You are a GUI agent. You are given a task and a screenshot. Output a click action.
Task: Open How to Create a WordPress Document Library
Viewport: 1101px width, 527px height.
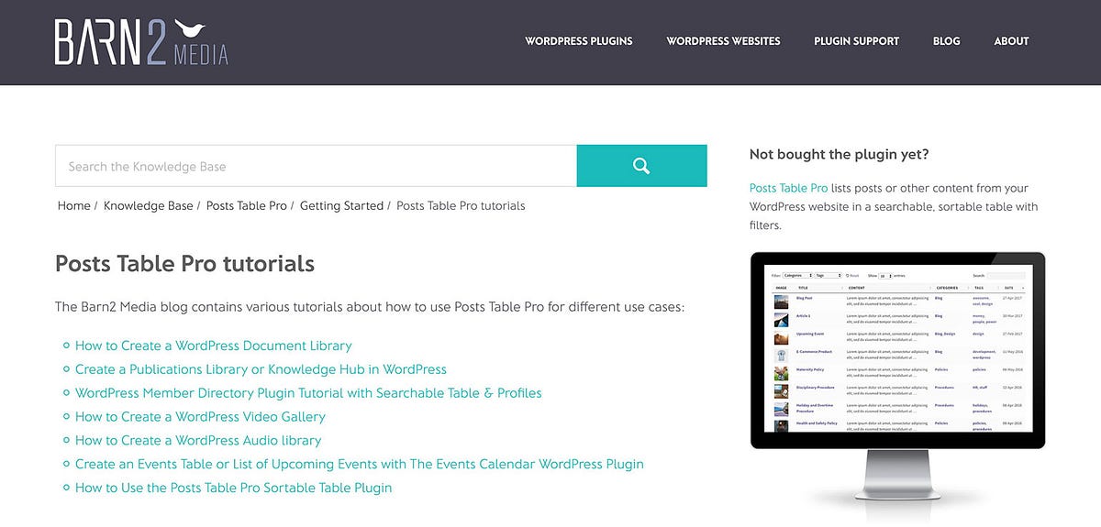point(213,346)
